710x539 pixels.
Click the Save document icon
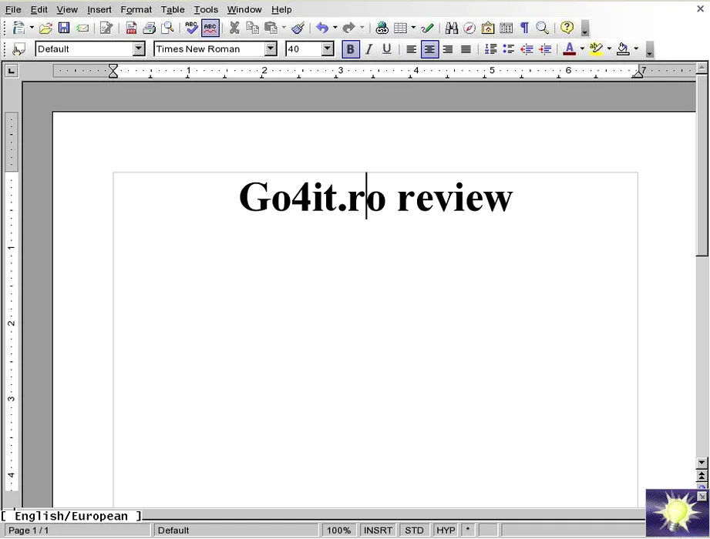pos(64,28)
